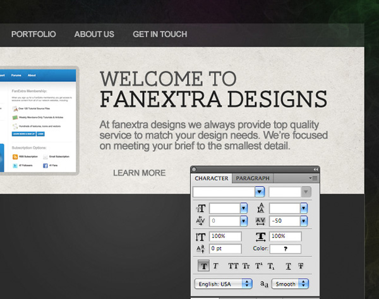The image size is (379, 299).
Task: Click the text Color swatch
Action: click(x=286, y=249)
